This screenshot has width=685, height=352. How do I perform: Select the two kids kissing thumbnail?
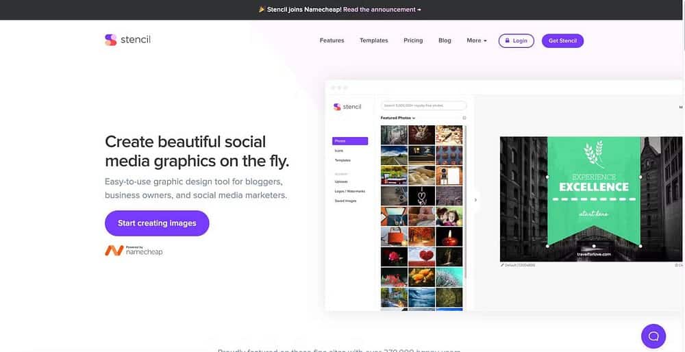tap(449, 216)
